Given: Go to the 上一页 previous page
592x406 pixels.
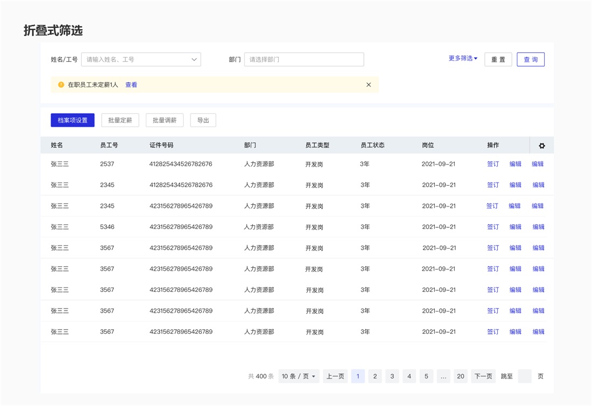Looking at the screenshot, I should pos(335,376).
